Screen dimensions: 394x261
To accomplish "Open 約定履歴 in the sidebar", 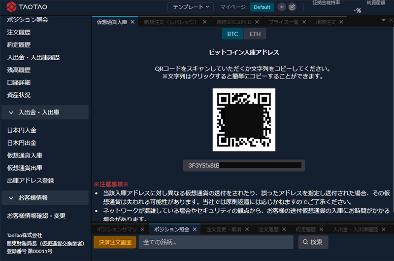I will (x=19, y=45).
